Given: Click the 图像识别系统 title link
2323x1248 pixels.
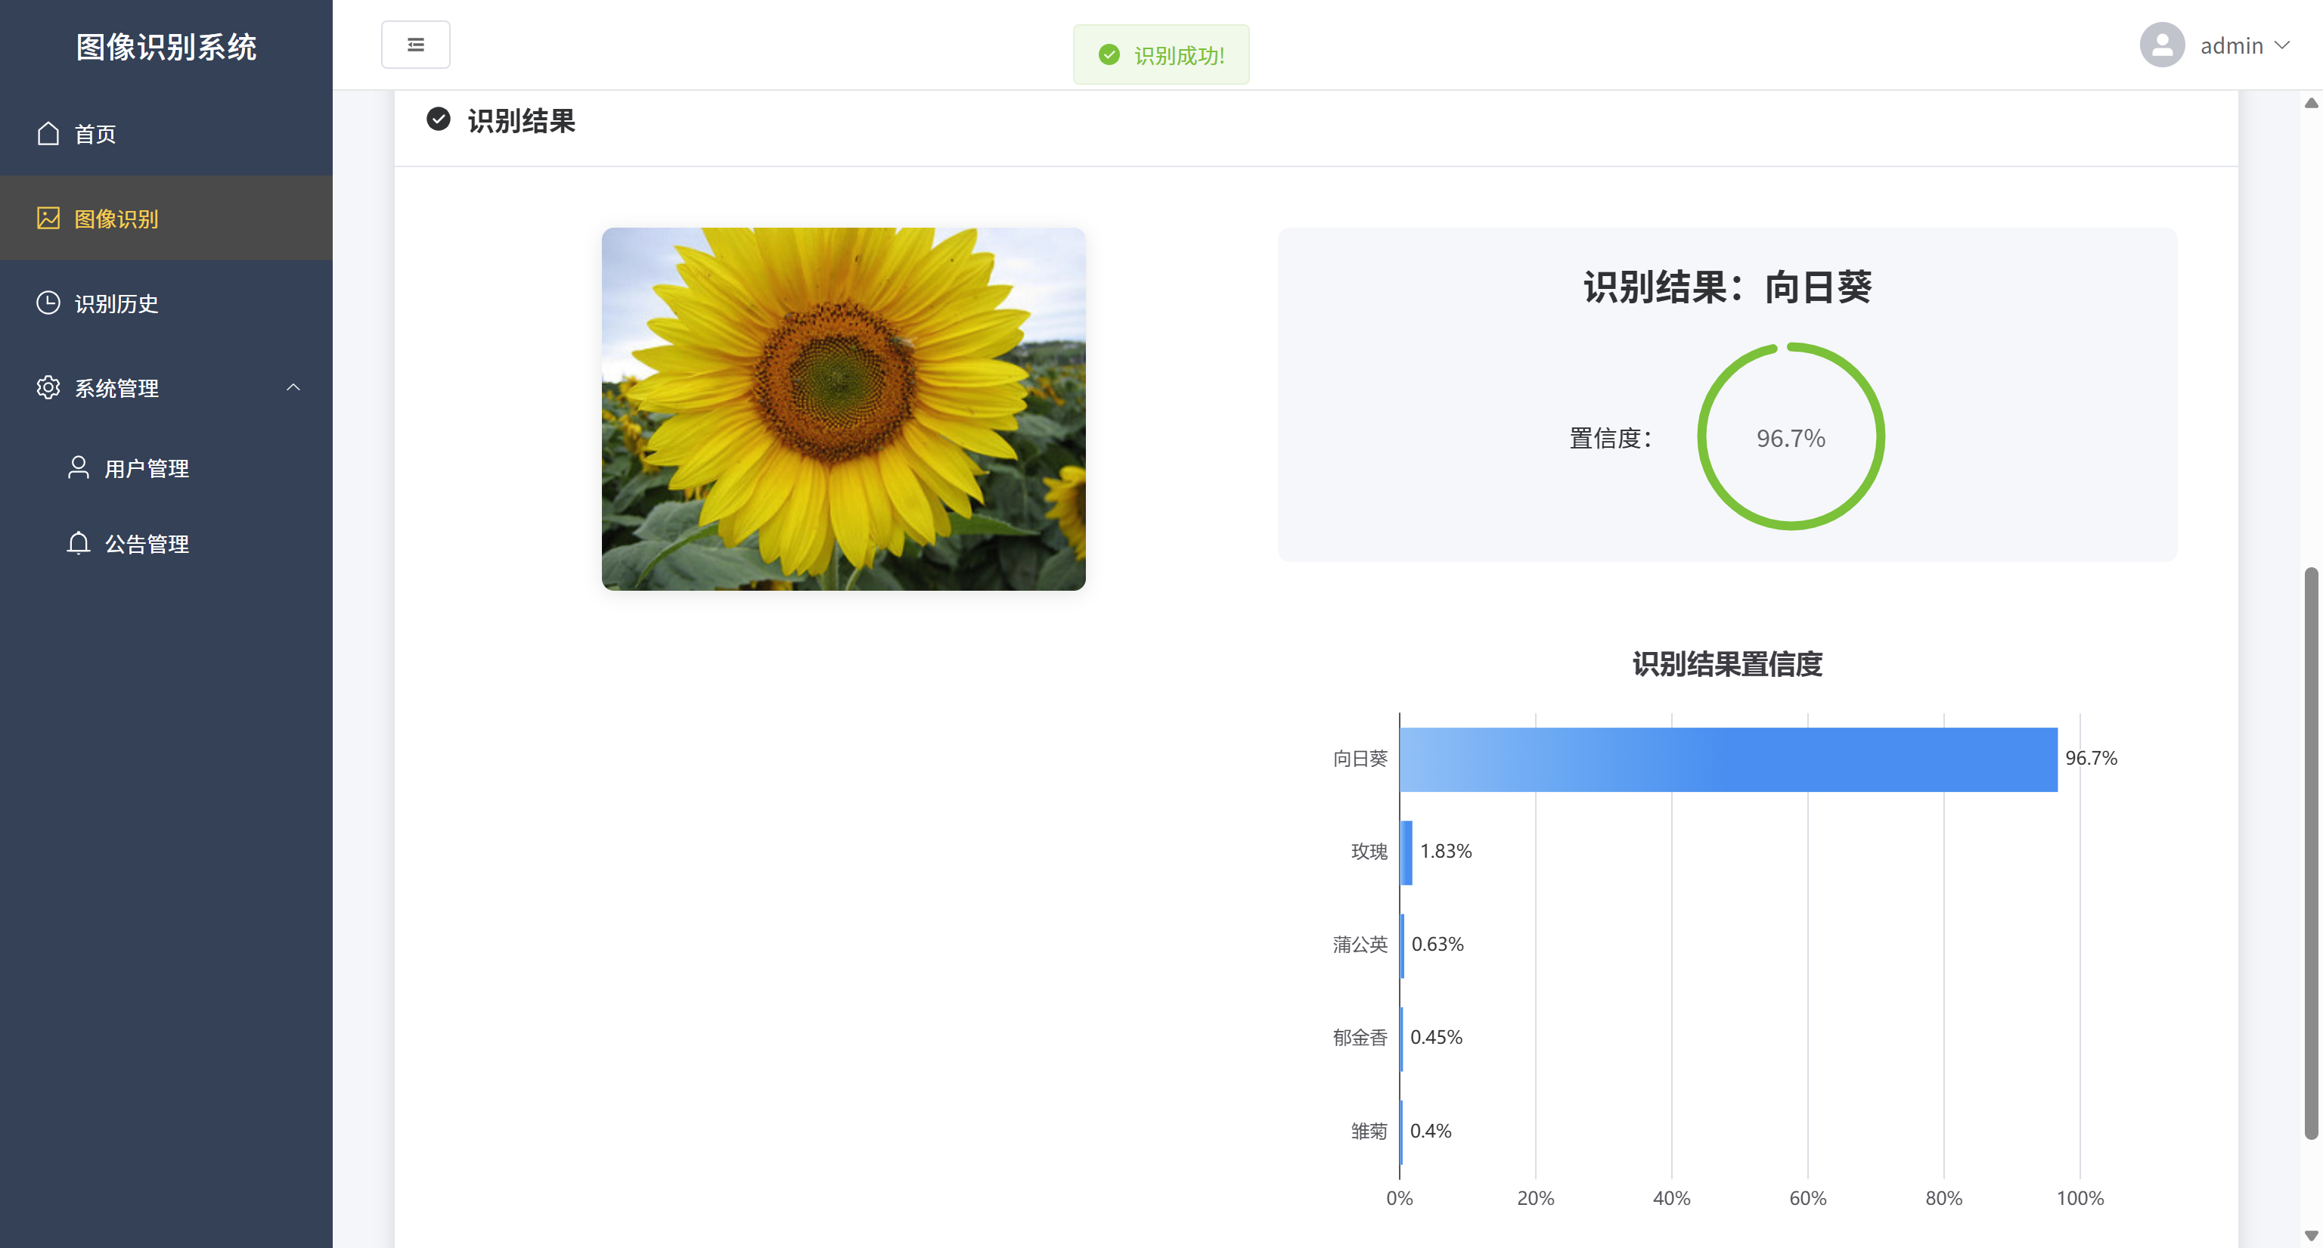Looking at the screenshot, I should 166,47.
